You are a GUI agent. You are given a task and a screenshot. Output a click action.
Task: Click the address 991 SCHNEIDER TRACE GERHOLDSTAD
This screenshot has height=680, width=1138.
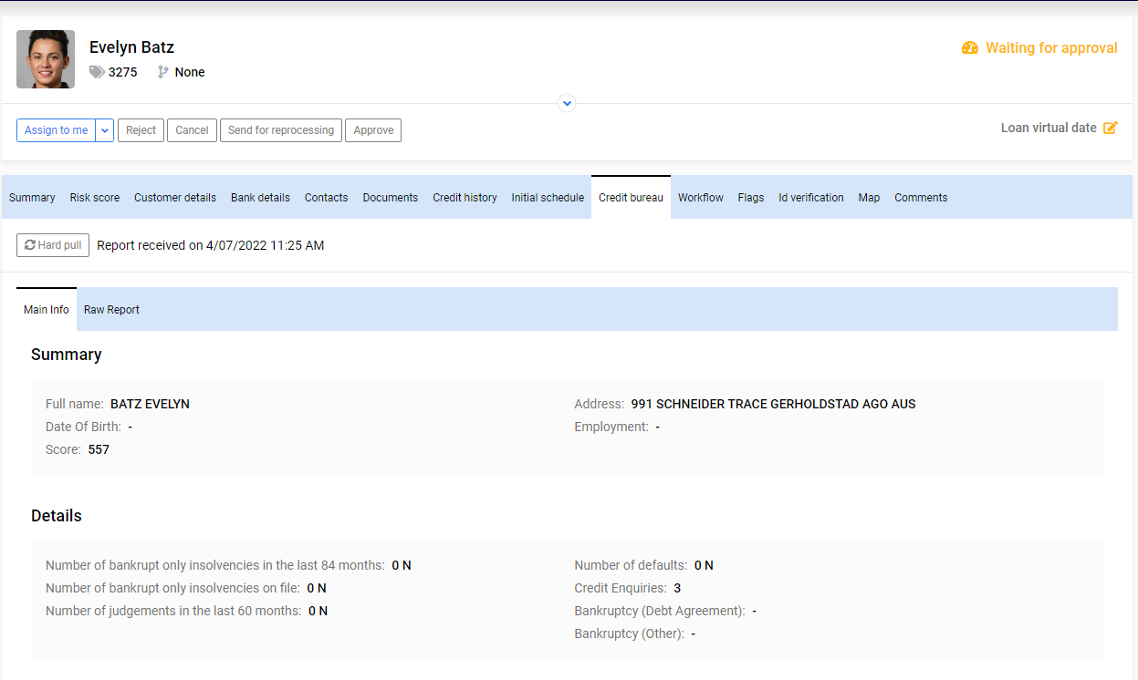(x=773, y=404)
